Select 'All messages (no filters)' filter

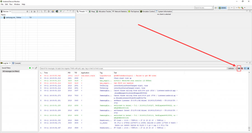tap(11, 71)
